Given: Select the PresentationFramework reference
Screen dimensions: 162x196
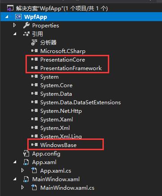Looking at the screenshot, I should tap(71, 68).
